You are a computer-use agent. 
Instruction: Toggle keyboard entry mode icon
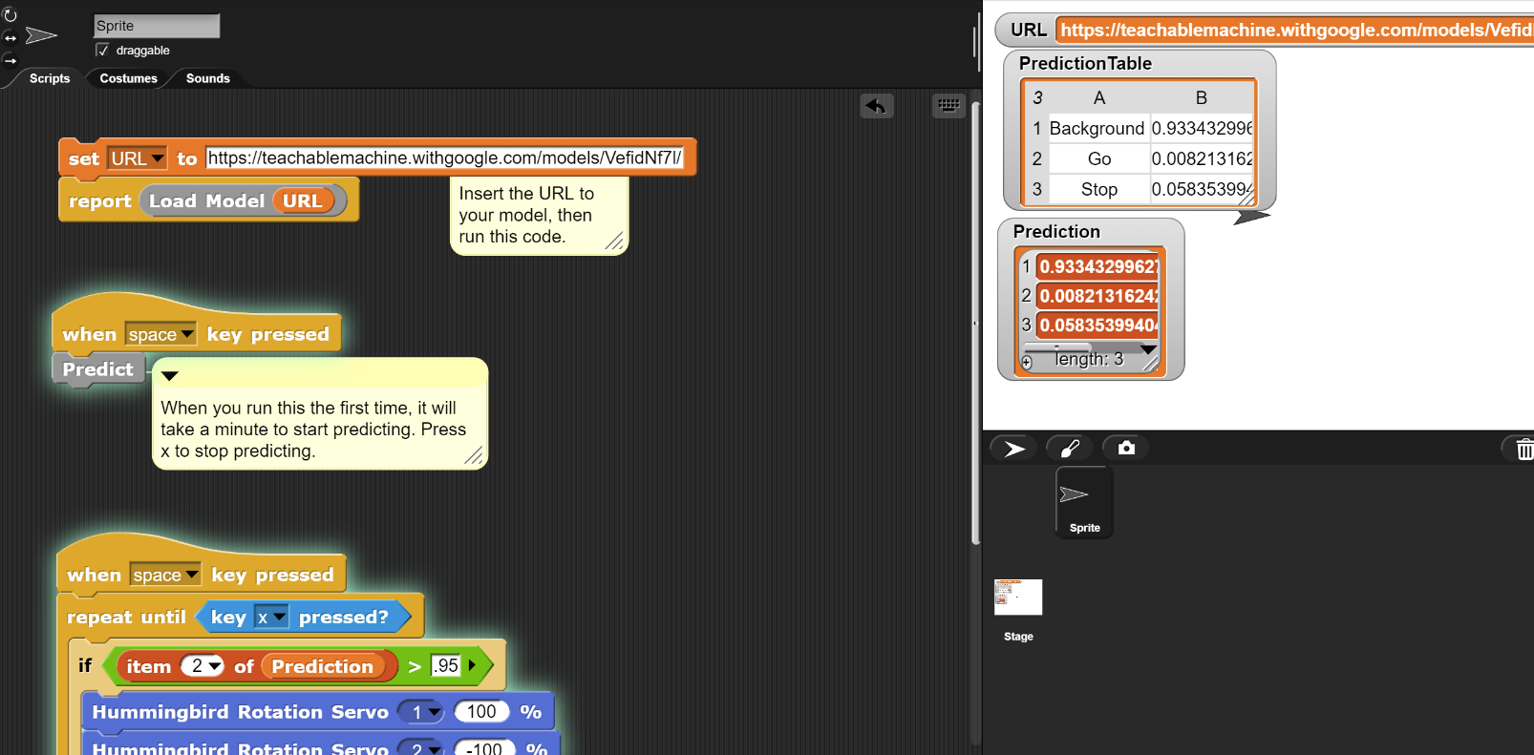(x=948, y=106)
